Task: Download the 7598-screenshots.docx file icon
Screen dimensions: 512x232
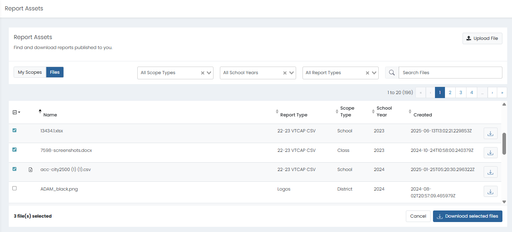Action: [x=490, y=153]
